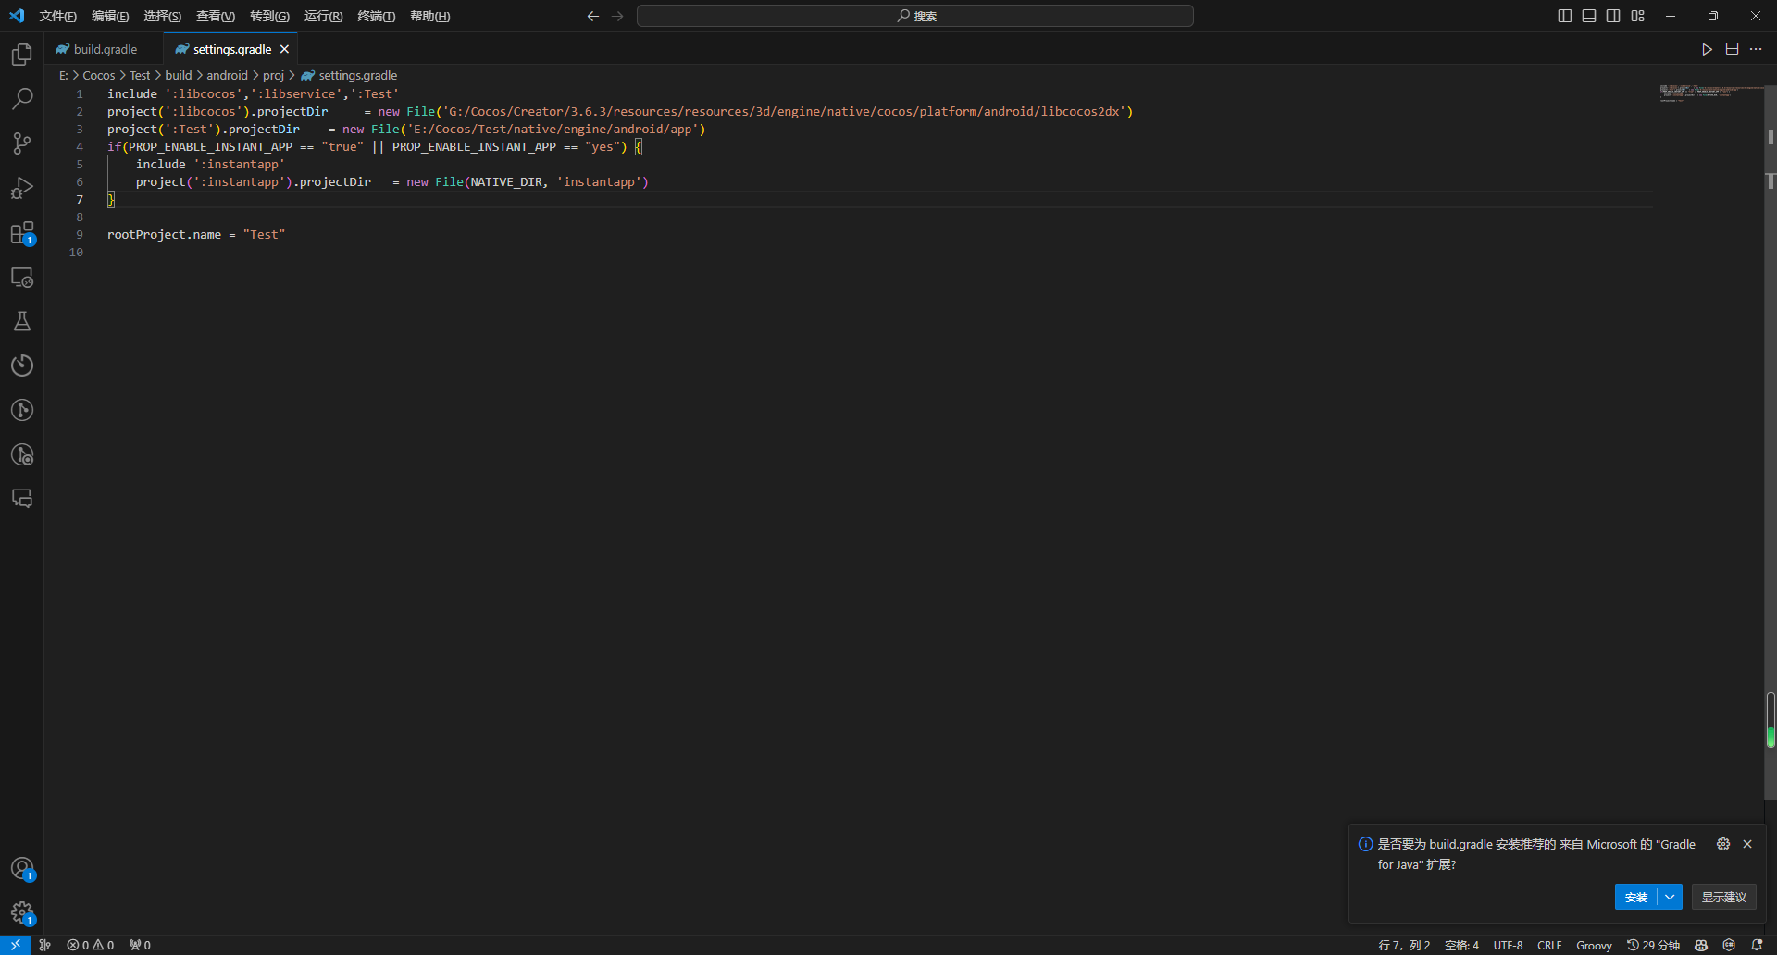Show errors and warnings count panel
This screenshot has height=955, width=1777.
tap(91, 945)
